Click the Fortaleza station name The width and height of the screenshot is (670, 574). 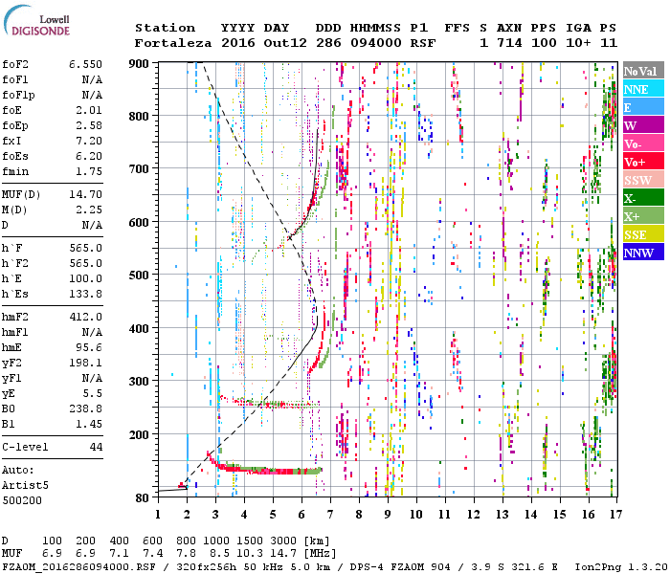(173, 43)
